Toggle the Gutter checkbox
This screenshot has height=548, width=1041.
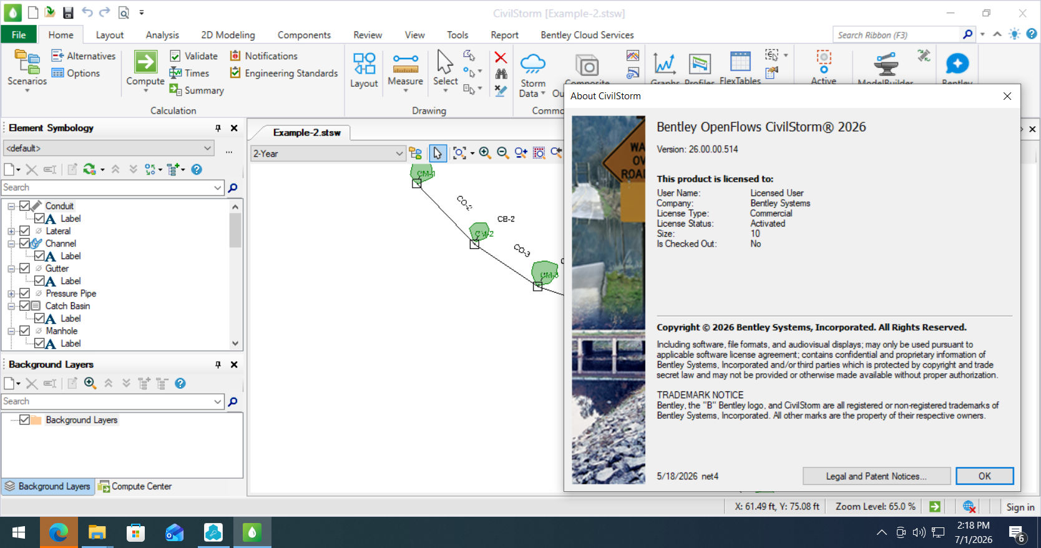point(25,268)
